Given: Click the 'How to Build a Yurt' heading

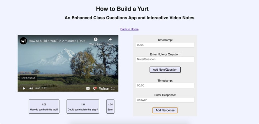Looking at the screenshot, I should point(122,9).
